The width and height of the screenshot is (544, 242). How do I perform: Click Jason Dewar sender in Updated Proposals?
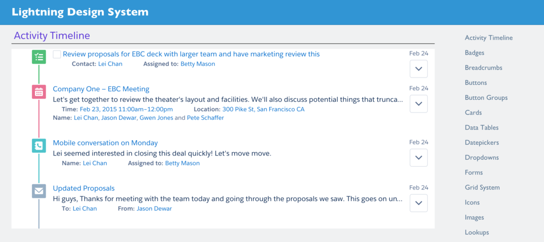[154, 209]
